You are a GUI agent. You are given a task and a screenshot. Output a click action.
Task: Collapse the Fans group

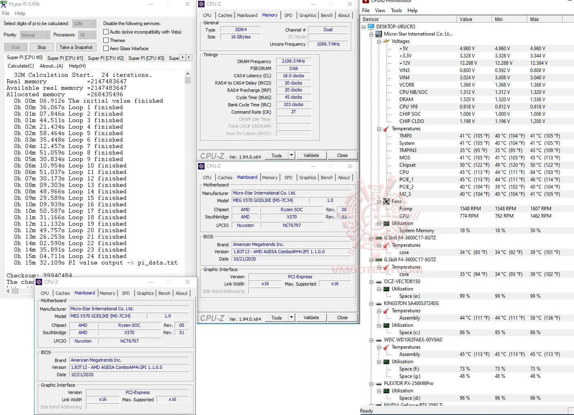(379, 201)
